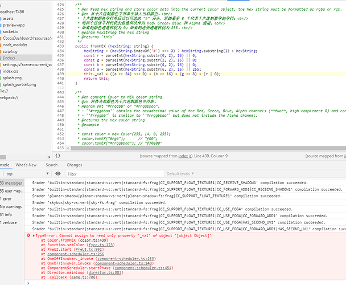The width and height of the screenshot is (346, 285).
Task: Open splash_portrait.png file
Action: click(19, 84)
